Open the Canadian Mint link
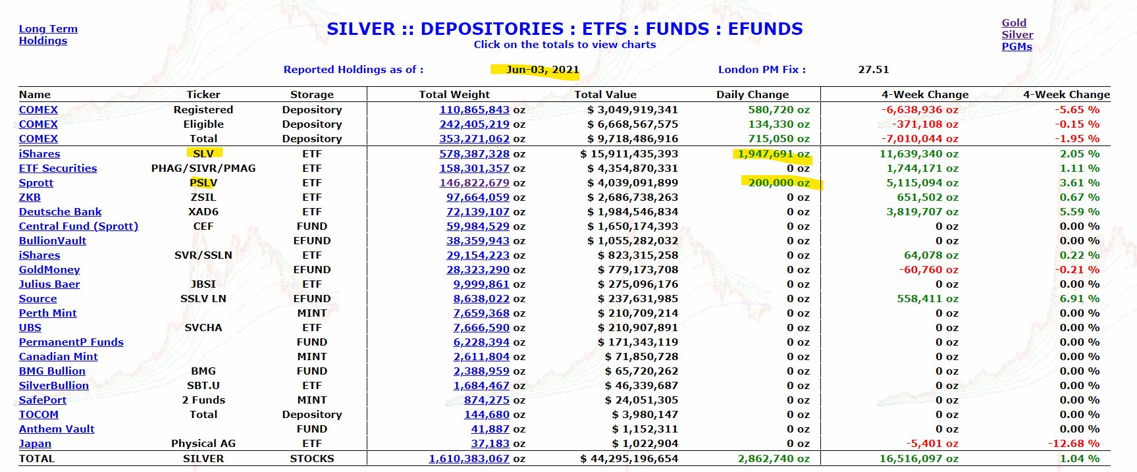Image resolution: width=1137 pixels, height=472 pixels. (x=58, y=356)
